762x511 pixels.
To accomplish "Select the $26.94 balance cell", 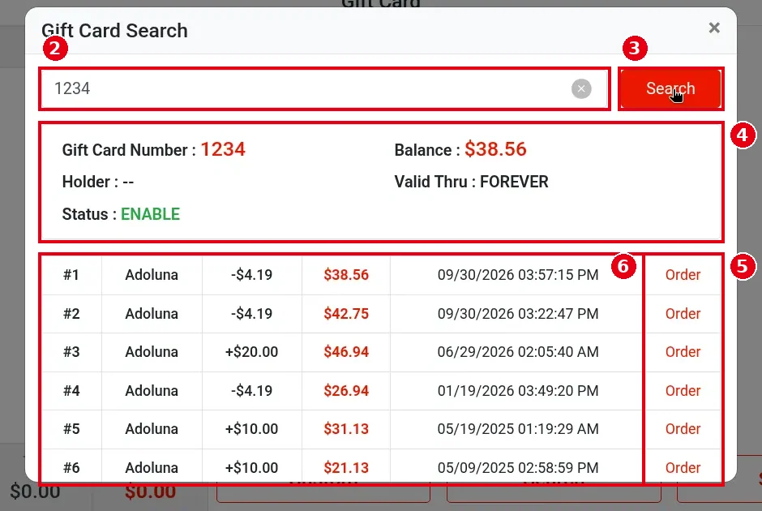I will 346,390.
